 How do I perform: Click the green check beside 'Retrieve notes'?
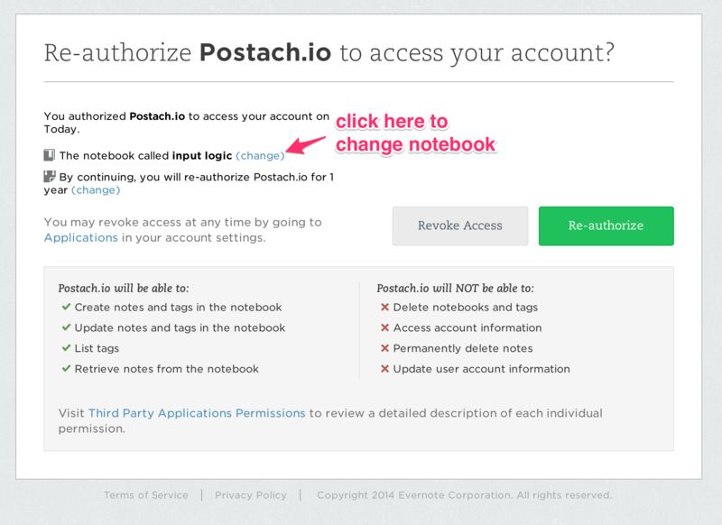[x=66, y=369]
